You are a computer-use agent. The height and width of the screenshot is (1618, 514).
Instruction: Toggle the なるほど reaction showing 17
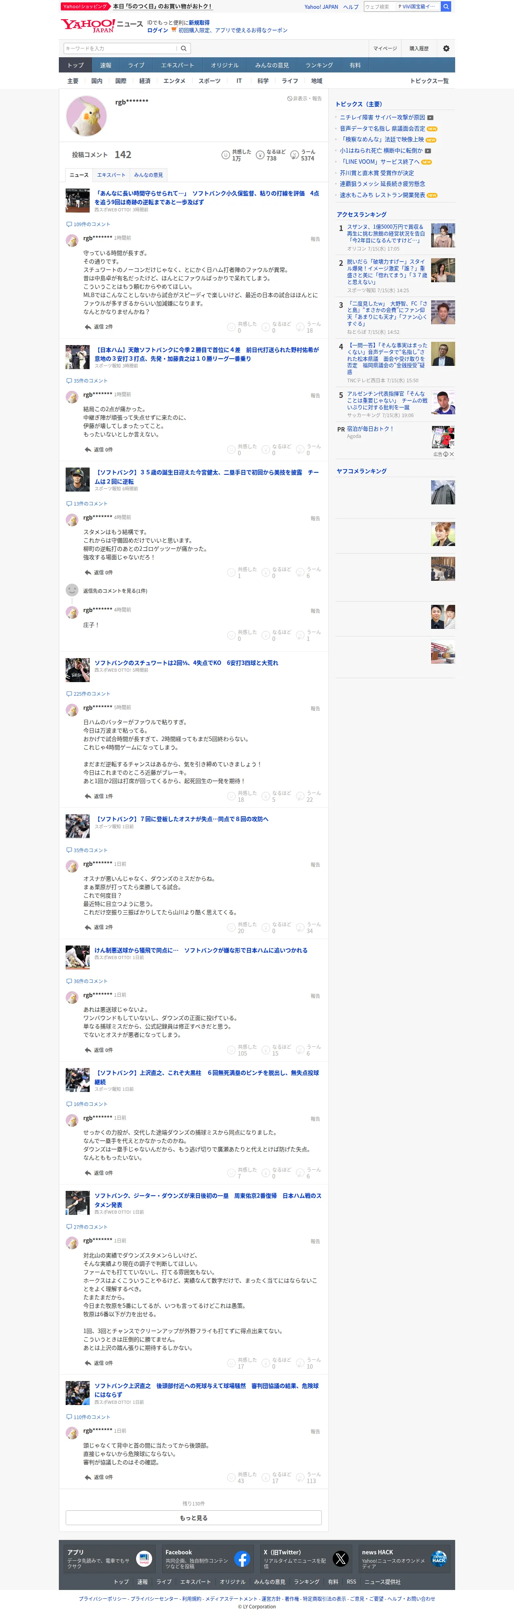277,1477
